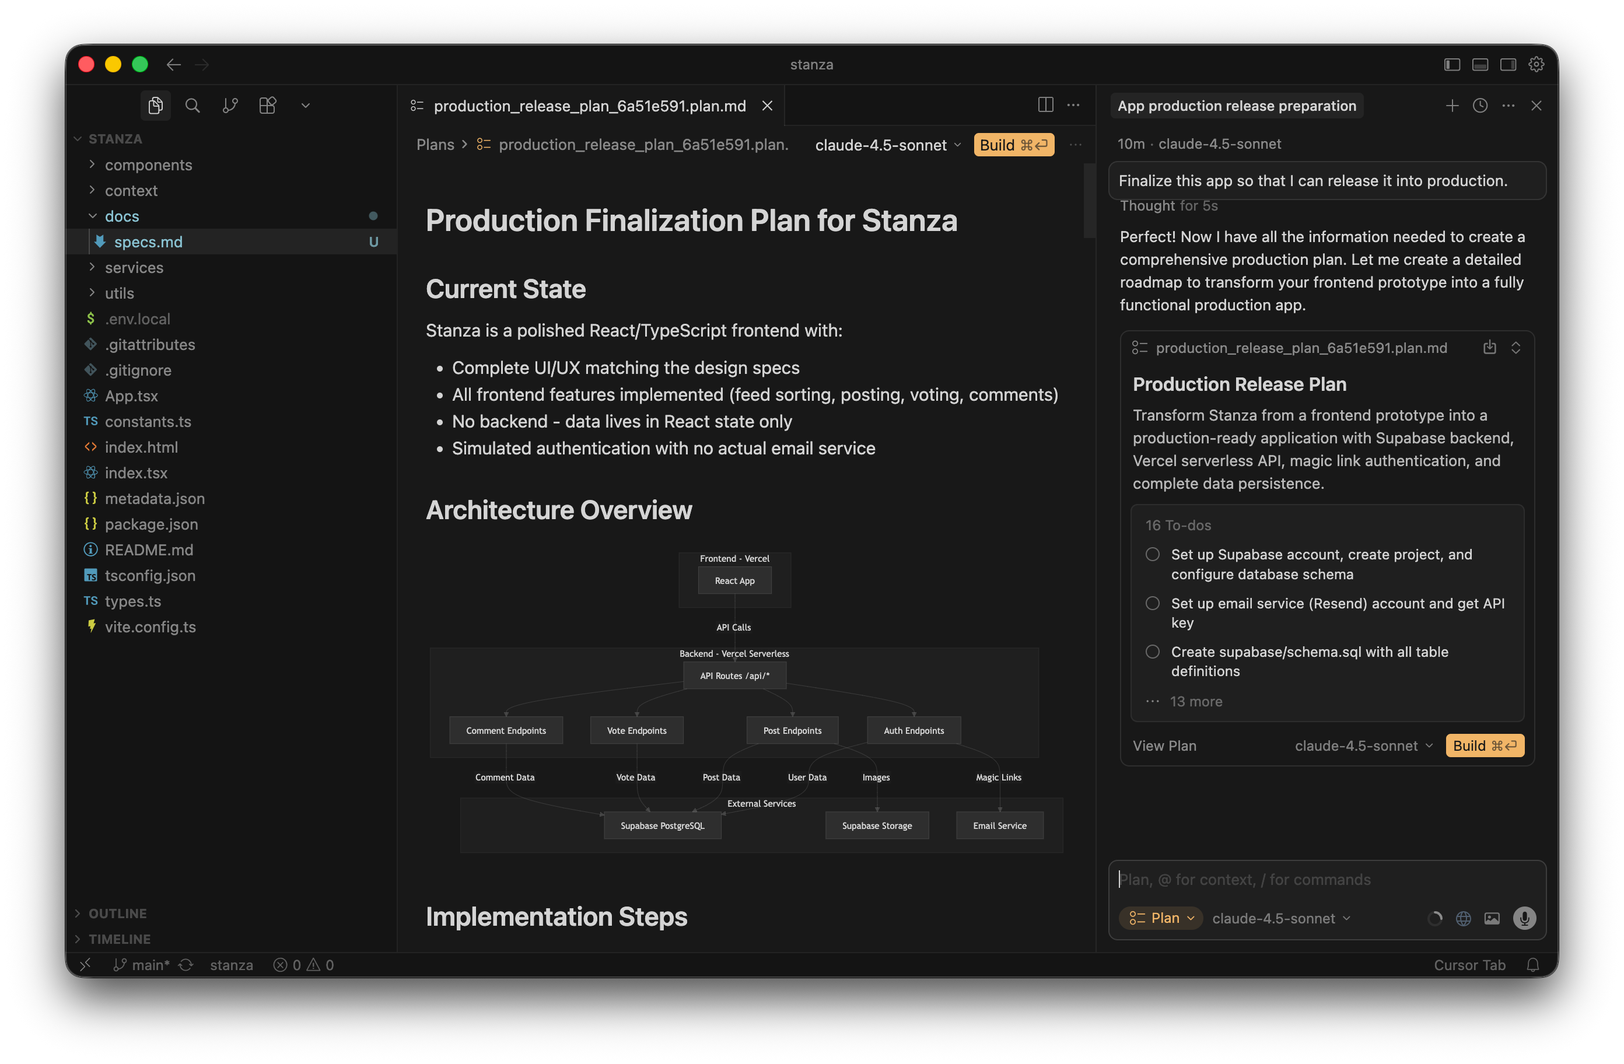
Task: Click the chat prompt input field
Action: click(1324, 880)
